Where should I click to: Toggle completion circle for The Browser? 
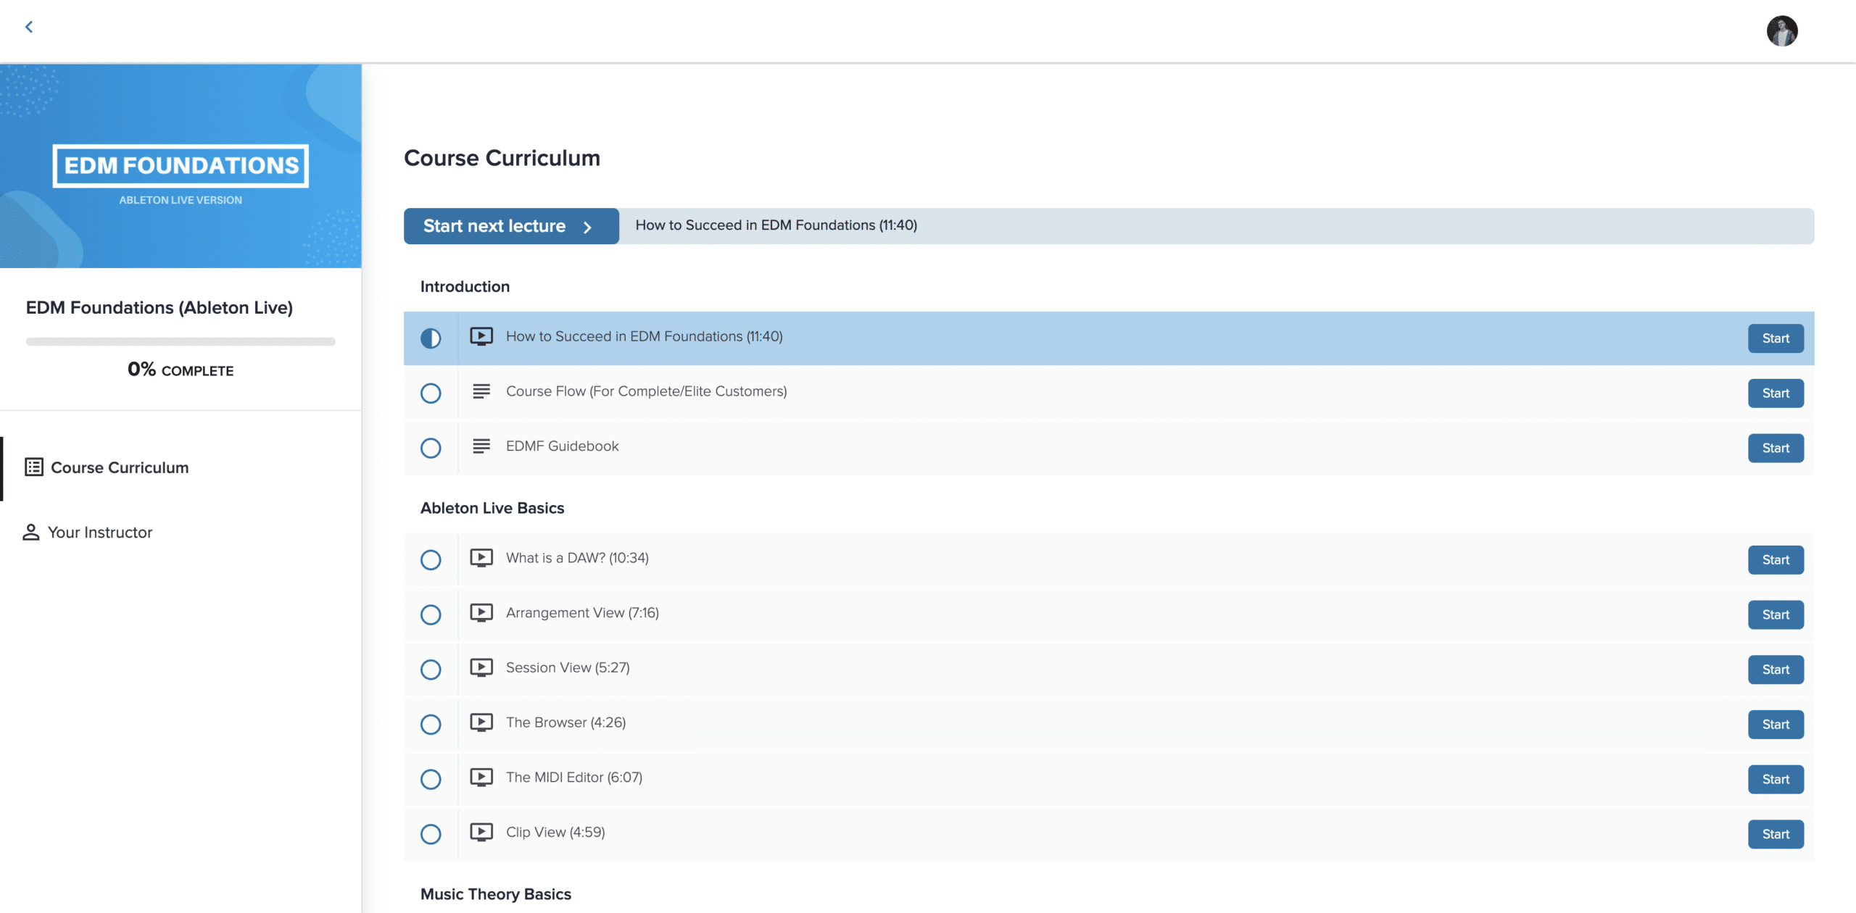(431, 725)
